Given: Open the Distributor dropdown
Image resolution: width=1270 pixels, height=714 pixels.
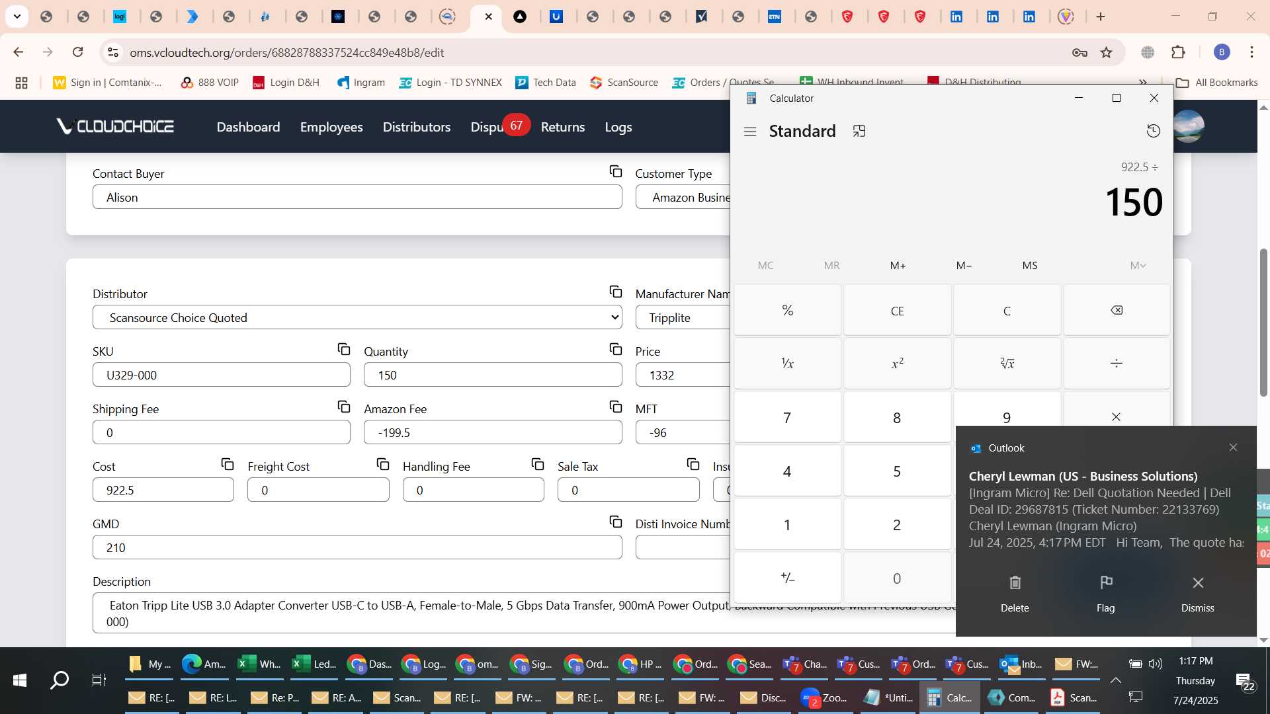Looking at the screenshot, I should 357,317.
